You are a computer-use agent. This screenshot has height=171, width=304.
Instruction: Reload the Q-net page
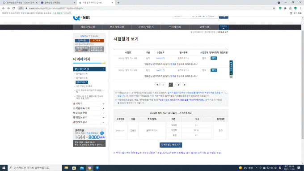click(x=13, y=9)
